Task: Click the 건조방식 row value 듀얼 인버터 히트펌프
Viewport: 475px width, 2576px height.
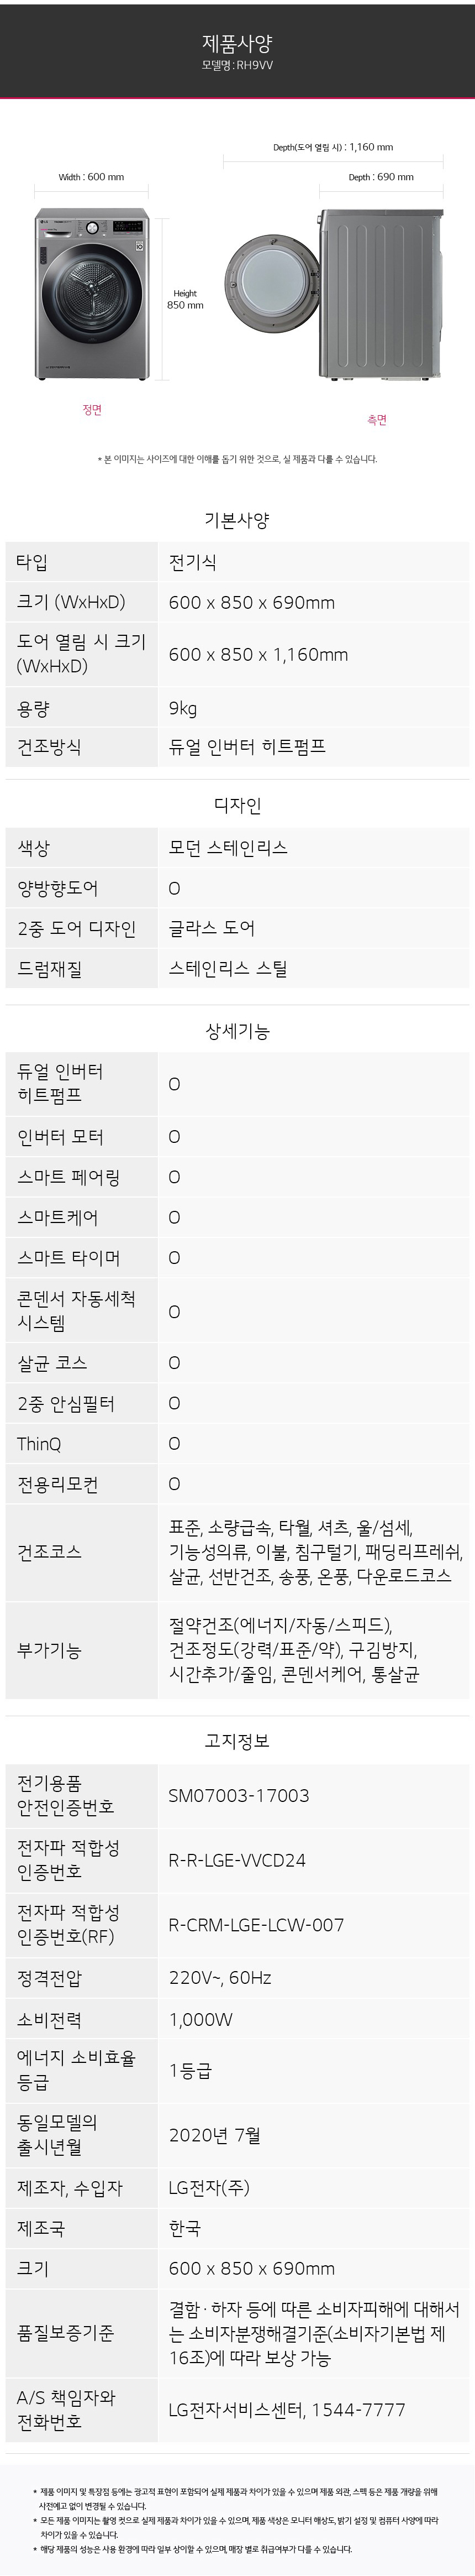Action: point(247,747)
